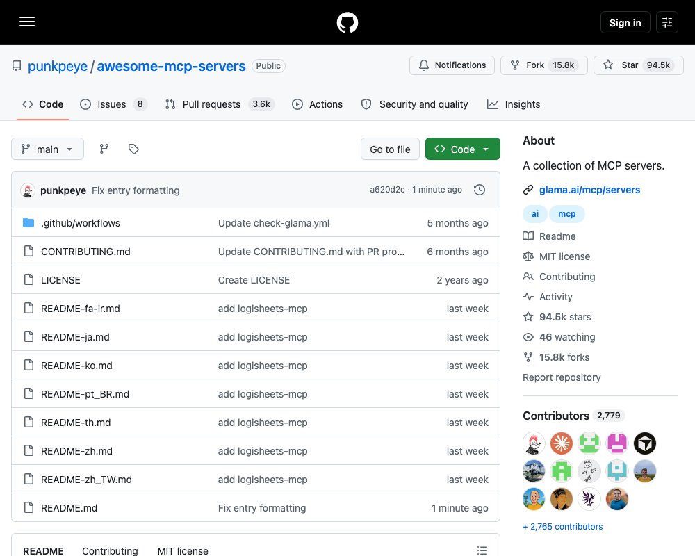Go to GitHub homepage via Octocat logo
This screenshot has width=695, height=556.
pyautogui.click(x=347, y=22)
